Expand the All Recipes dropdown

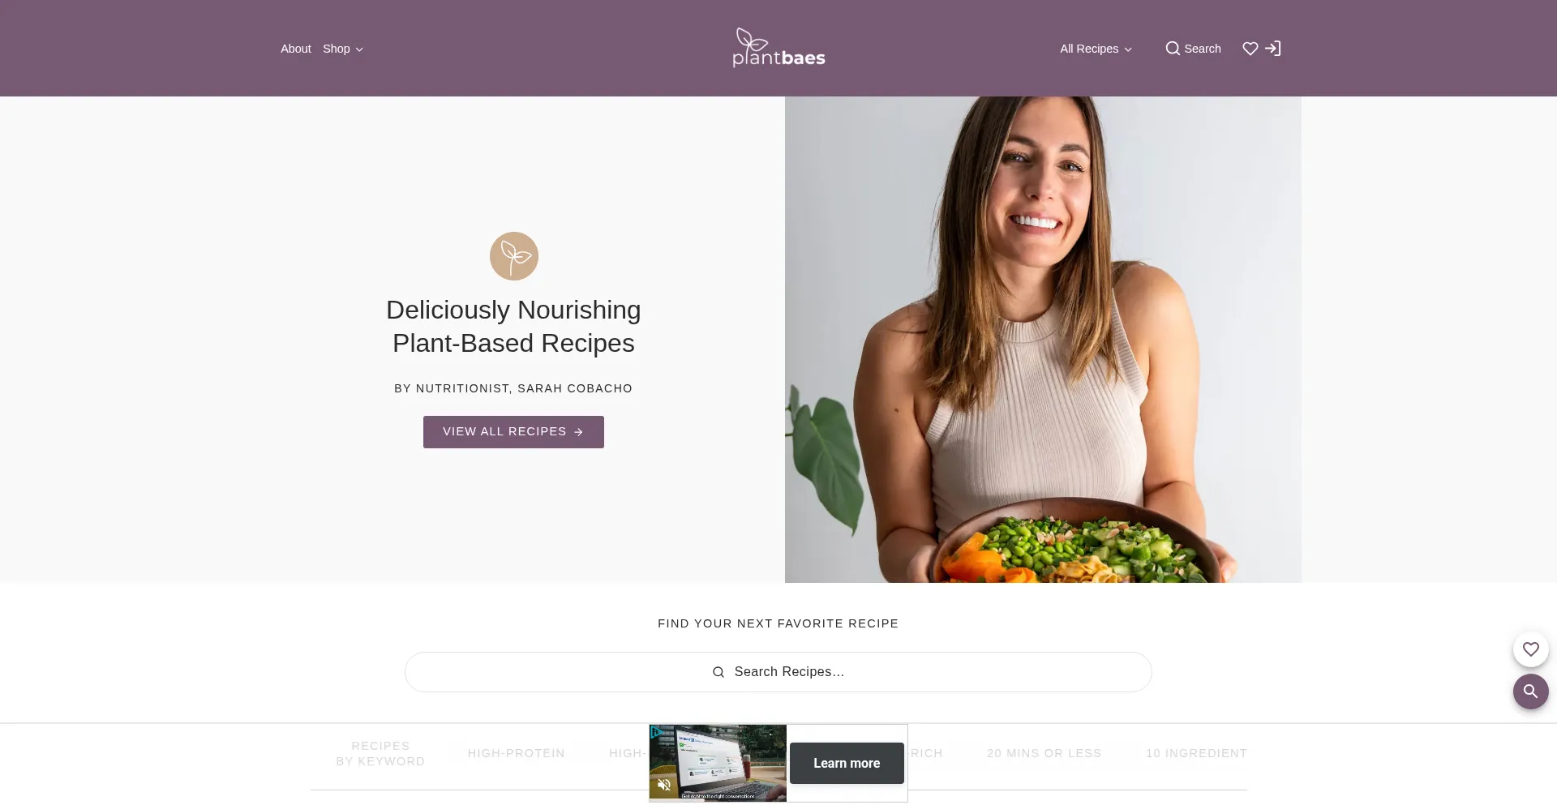click(1096, 49)
